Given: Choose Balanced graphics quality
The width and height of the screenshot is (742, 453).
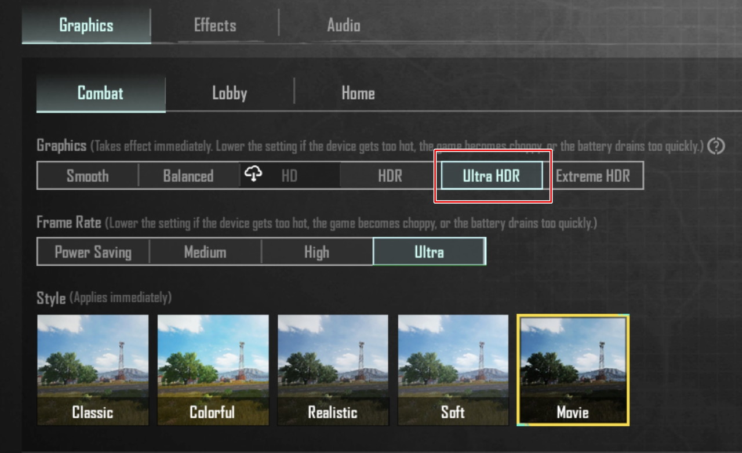Looking at the screenshot, I should [188, 176].
